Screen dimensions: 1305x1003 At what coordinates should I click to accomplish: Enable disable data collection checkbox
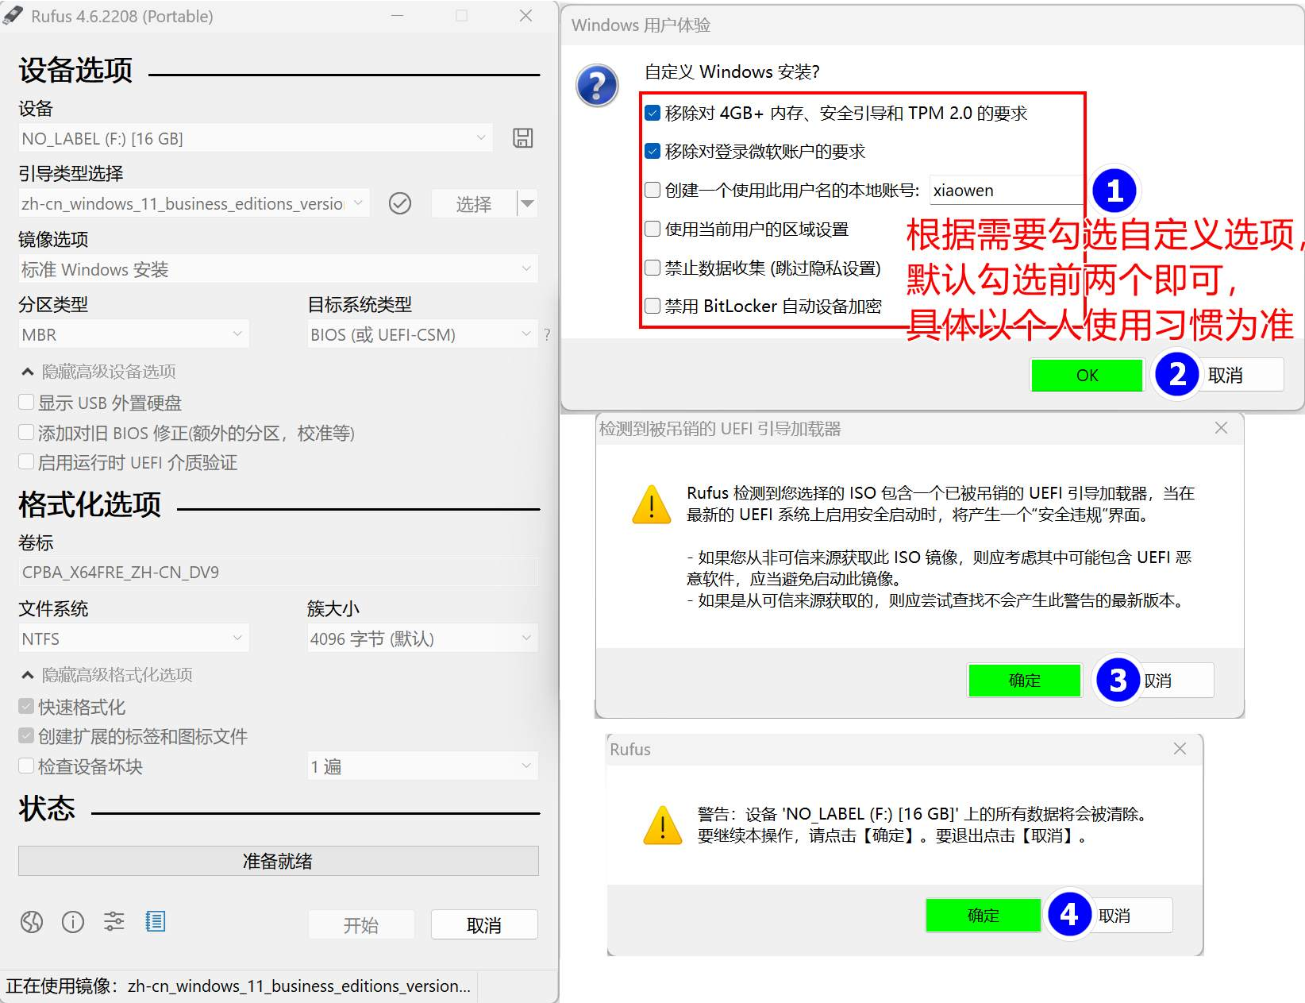[652, 268]
